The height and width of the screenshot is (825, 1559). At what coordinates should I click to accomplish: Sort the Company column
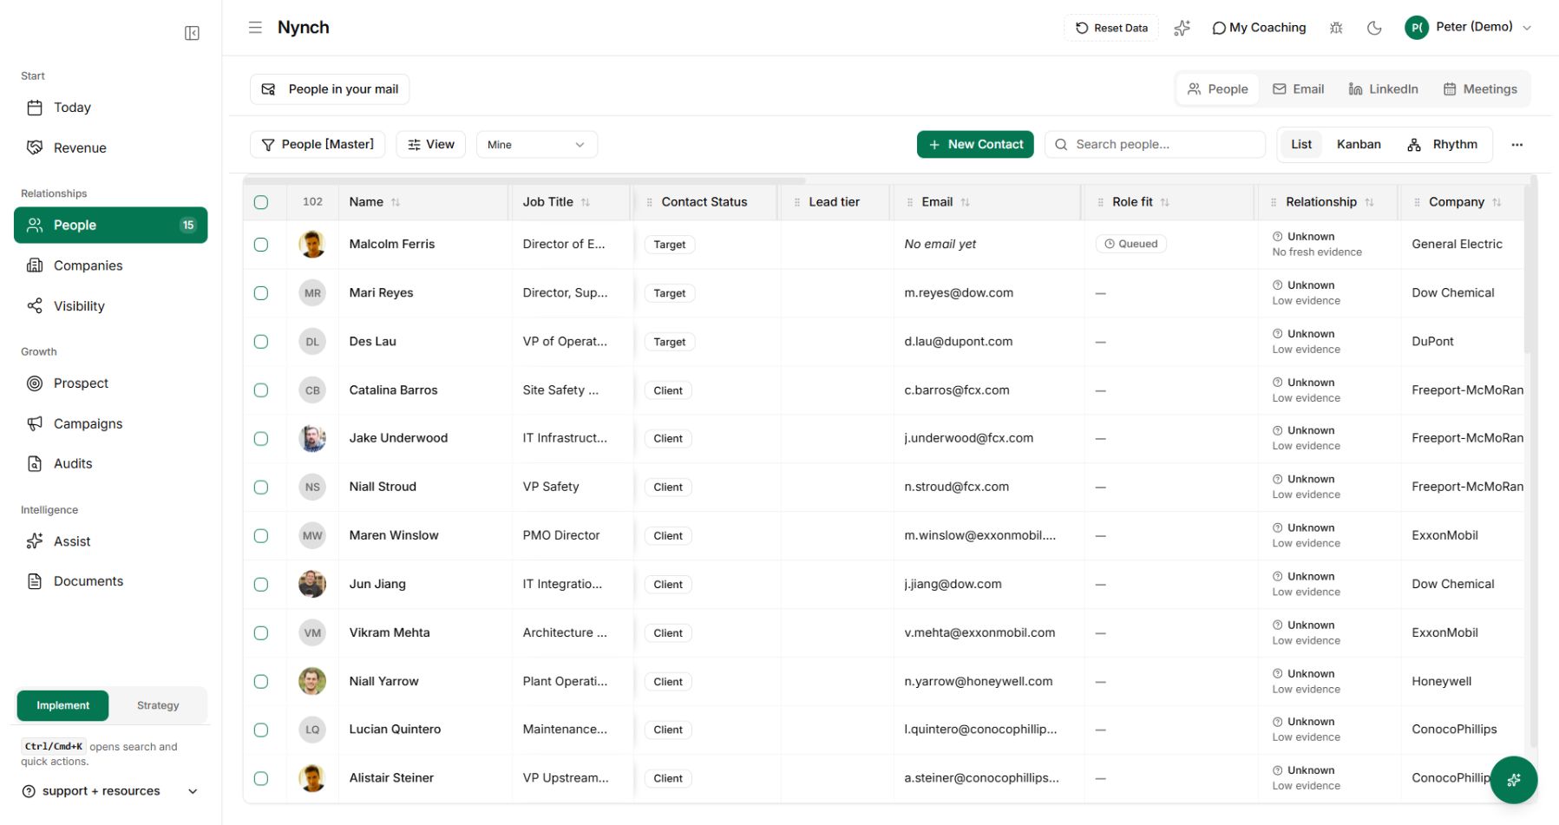pos(1497,202)
